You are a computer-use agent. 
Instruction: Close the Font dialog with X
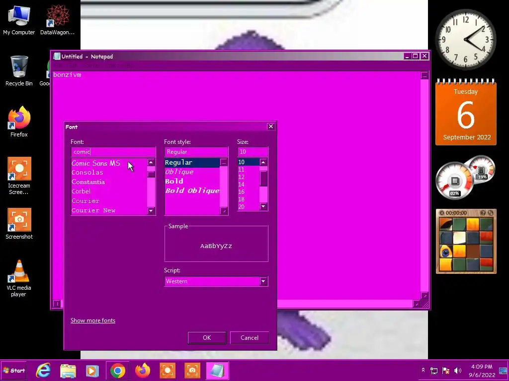click(x=271, y=127)
